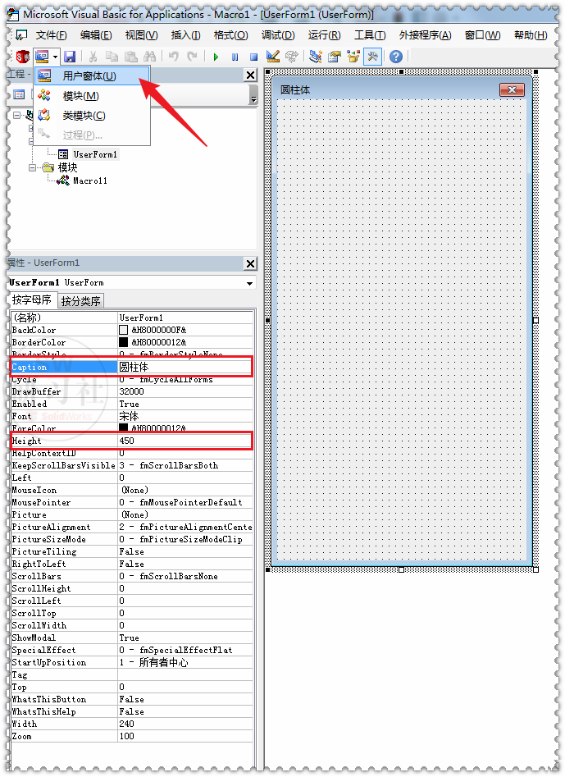This screenshot has width=565, height=777.
Task: Click the Caption property value 圆柱体
Action: click(185, 367)
